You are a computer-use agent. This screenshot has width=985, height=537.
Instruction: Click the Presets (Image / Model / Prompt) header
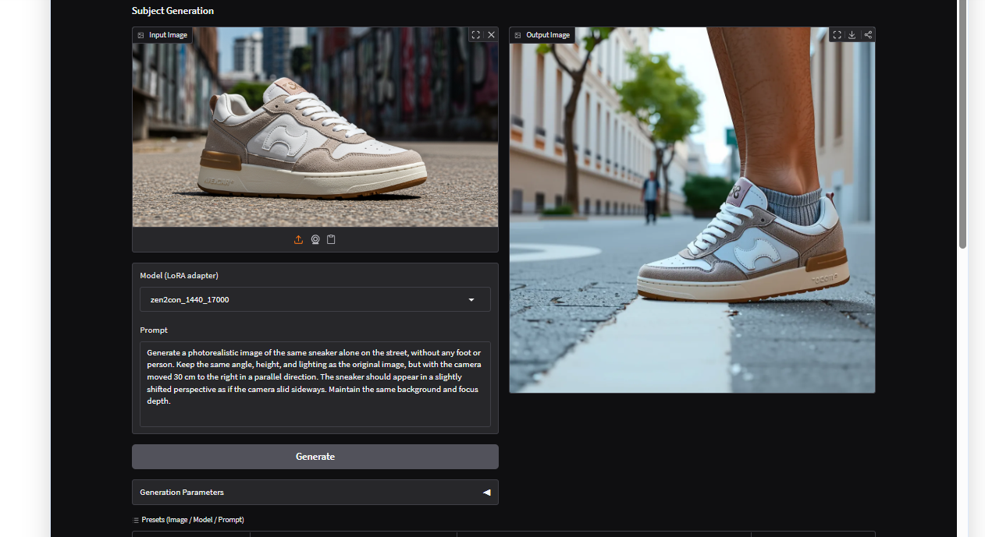pos(192,520)
